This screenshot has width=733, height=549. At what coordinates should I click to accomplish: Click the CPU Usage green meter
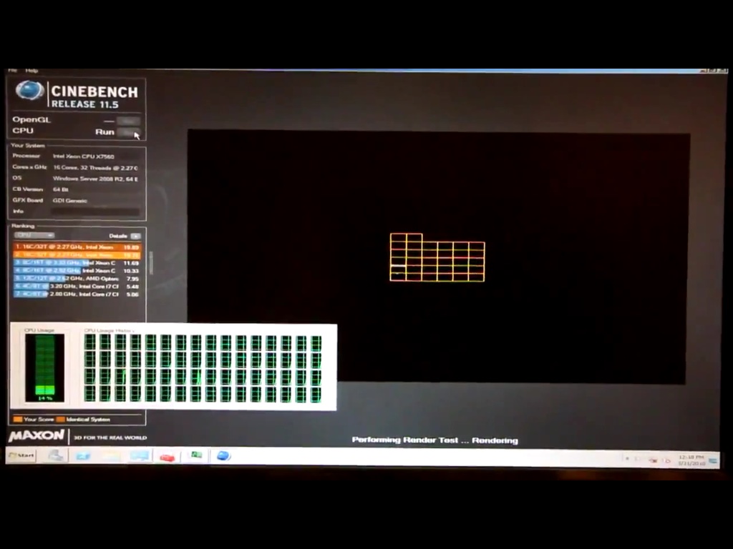tap(45, 368)
